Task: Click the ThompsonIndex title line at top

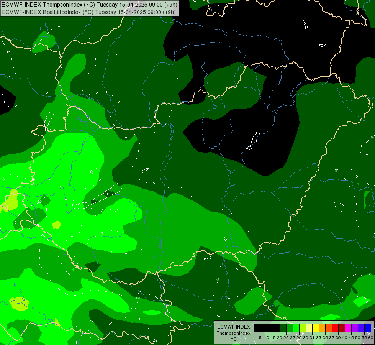Action: (89, 5)
